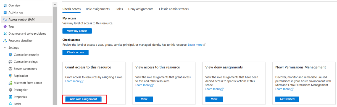
Task: Open Learn more link in View access card
Action: point(143,85)
